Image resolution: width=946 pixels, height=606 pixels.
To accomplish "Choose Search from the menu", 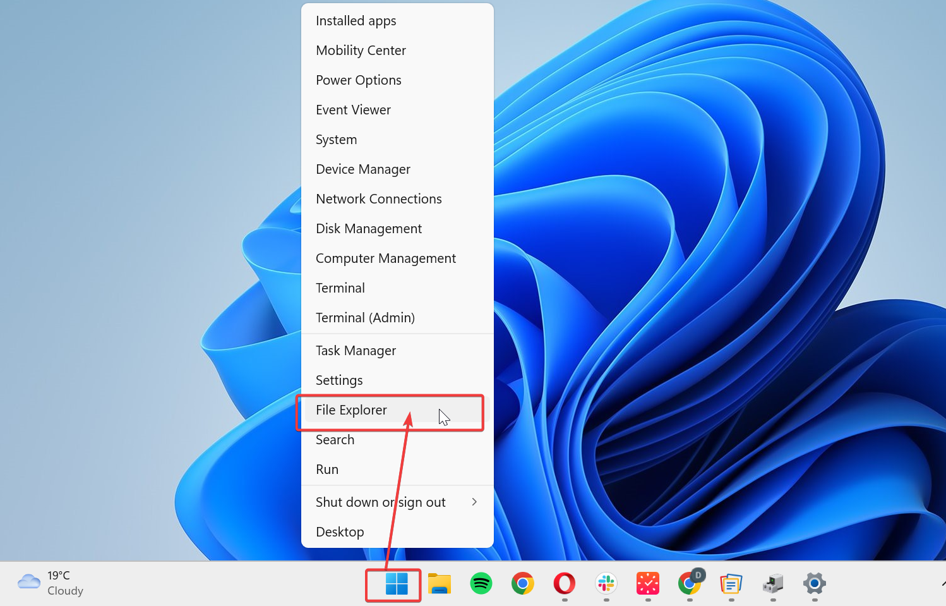I will click(x=397, y=440).
